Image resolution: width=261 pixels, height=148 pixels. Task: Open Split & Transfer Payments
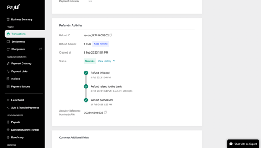pyautogui.click(x=25, y=107)
